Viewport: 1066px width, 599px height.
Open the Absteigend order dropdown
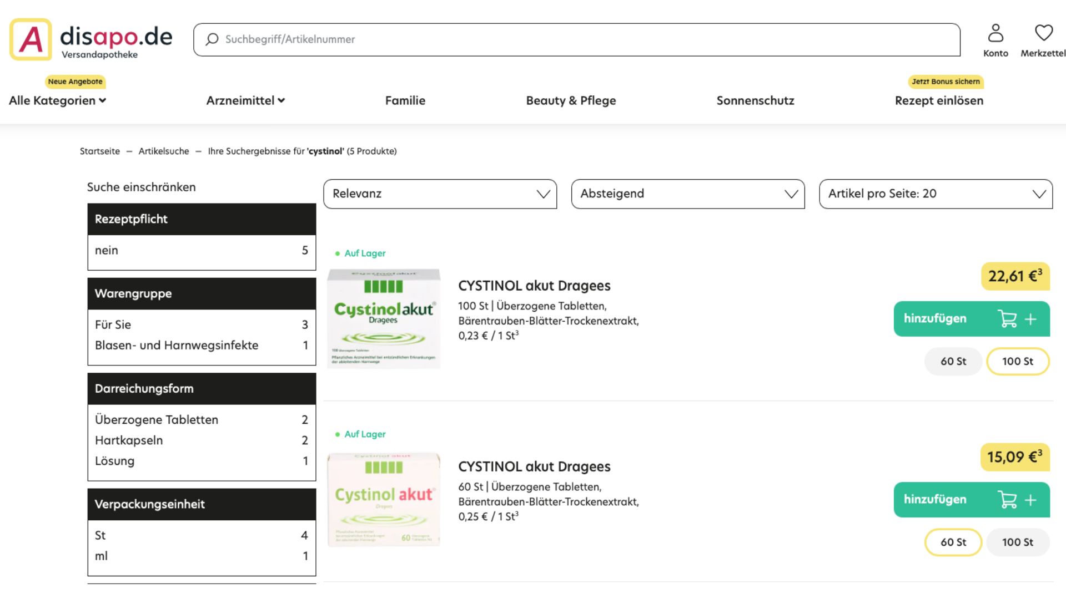[687, 194]
